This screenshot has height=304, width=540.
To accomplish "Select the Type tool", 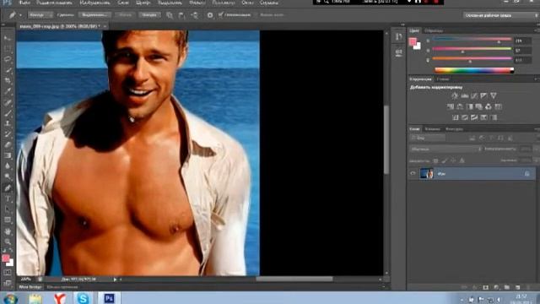I will (x=8, y=198).
